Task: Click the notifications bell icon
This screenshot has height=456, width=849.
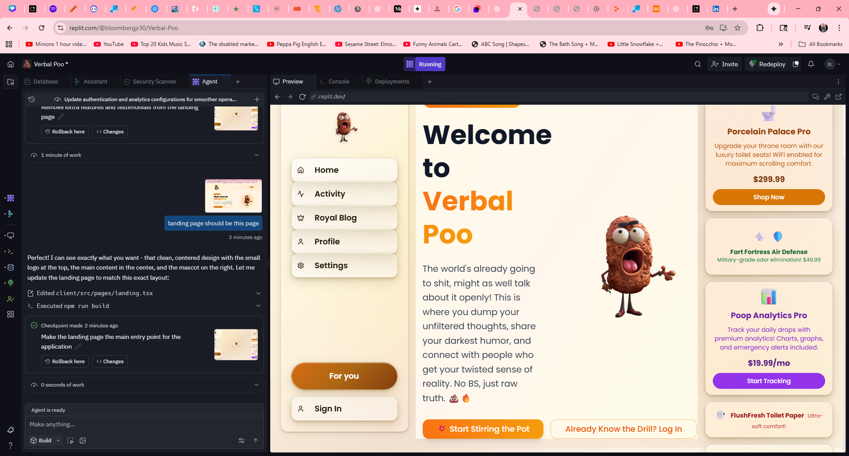Action: [x=811, y=64]
